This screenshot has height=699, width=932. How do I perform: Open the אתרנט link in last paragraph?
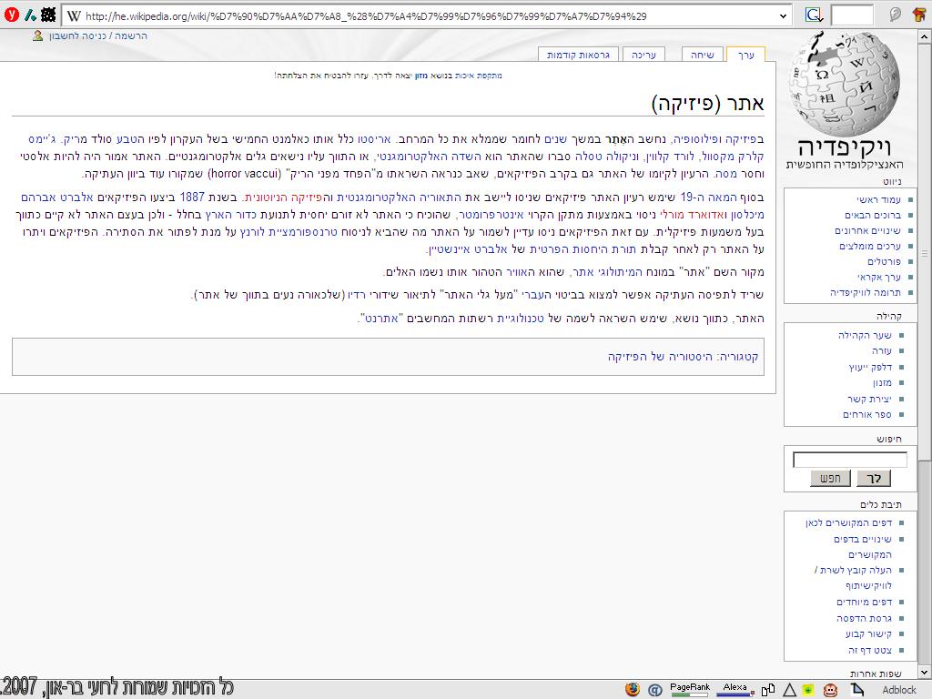pyautogui.click(x=381, y=319)
